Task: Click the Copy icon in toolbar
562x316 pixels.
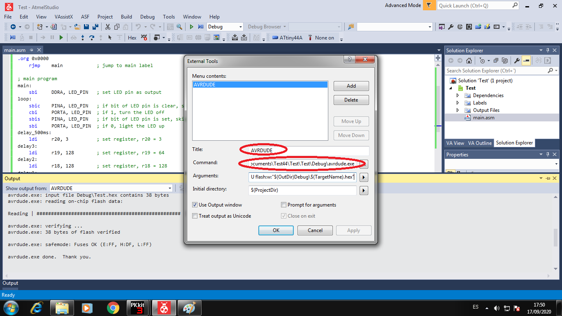Action: (x=116, y=27)
